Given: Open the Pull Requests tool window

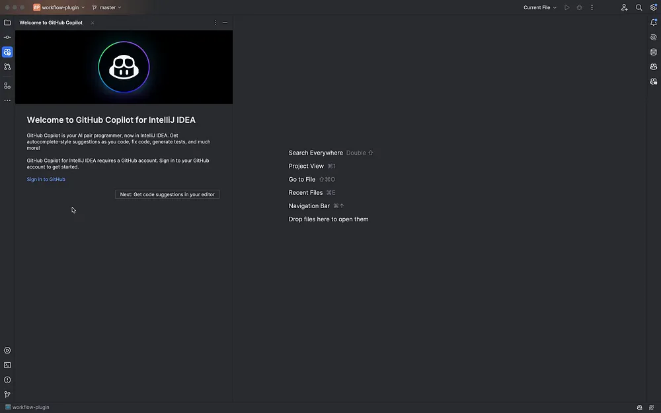Looking at the screenshot, I should tap(7, 67).
